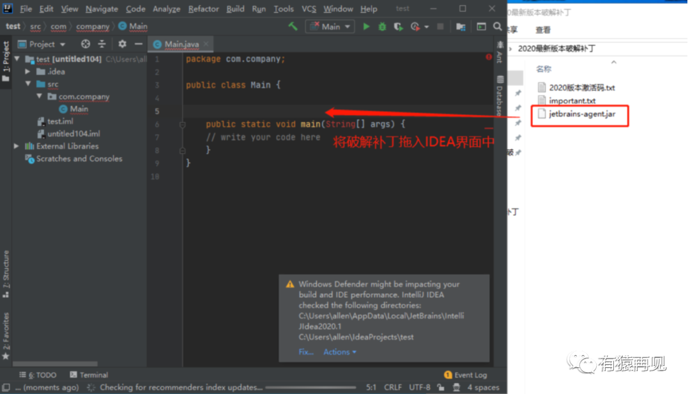
Task: Click the read-only lock icon in status bar
Action: pos(440,388)
